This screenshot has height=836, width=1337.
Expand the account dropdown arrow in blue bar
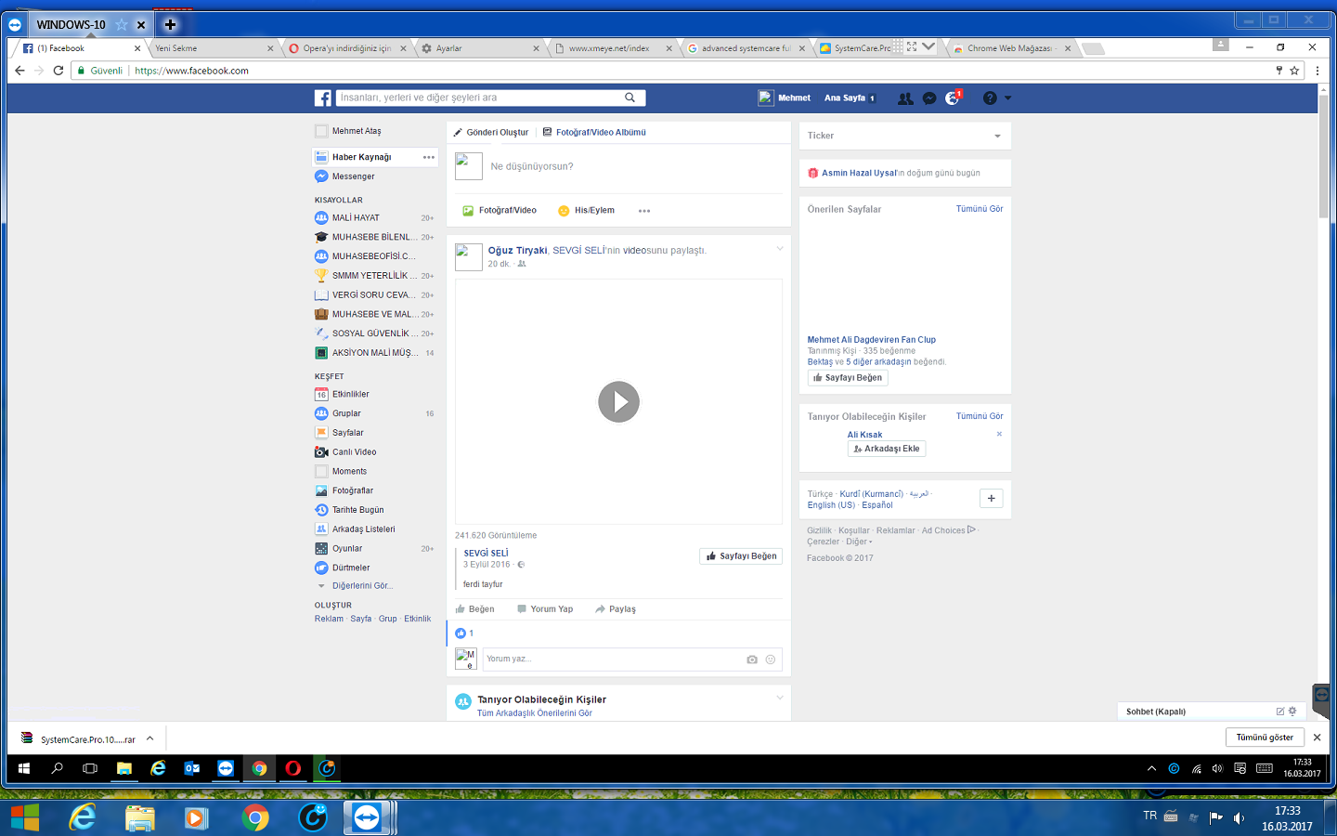[1008, 98]
